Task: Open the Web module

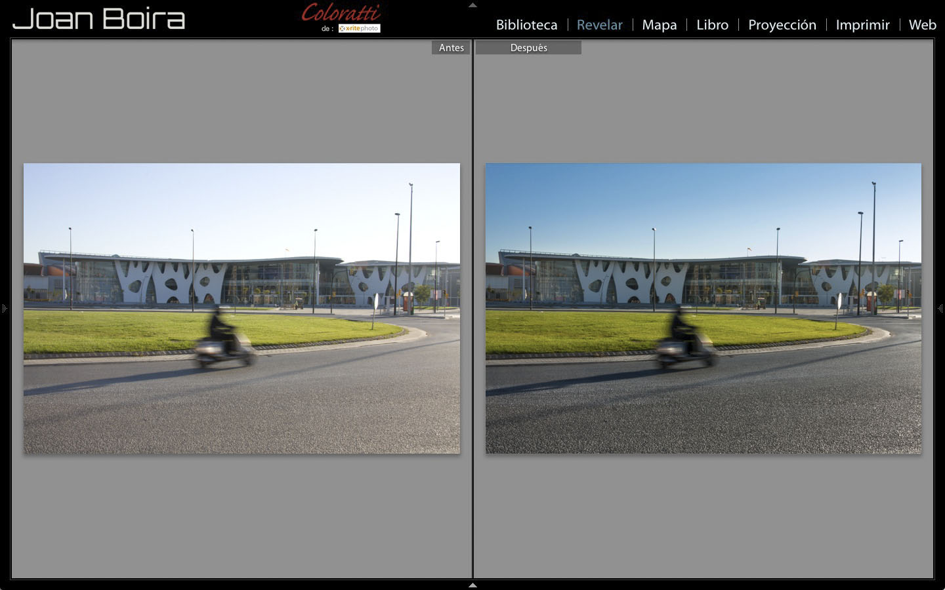Action: point(922,25)
